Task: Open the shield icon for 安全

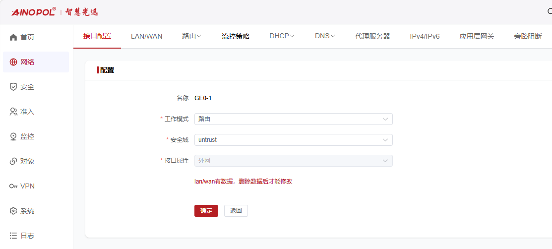Action: pyautogui.click(x=13, y=87)
